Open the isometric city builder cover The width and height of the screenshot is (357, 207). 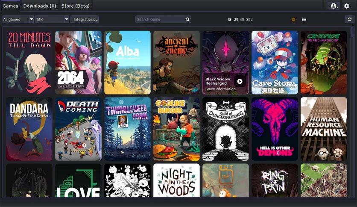324,180
